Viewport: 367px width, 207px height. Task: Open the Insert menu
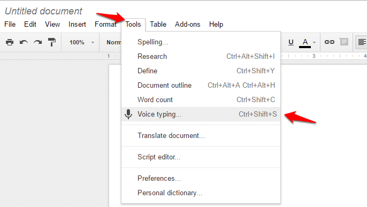tap(77, 24)
